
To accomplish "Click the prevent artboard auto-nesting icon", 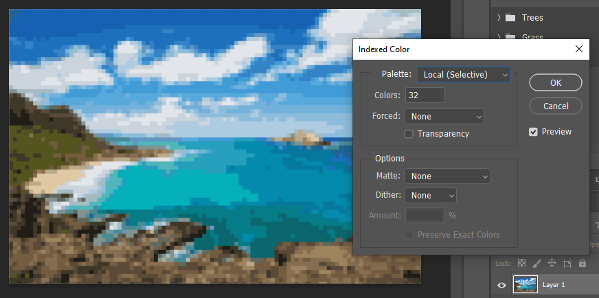I will coord(567,263).
